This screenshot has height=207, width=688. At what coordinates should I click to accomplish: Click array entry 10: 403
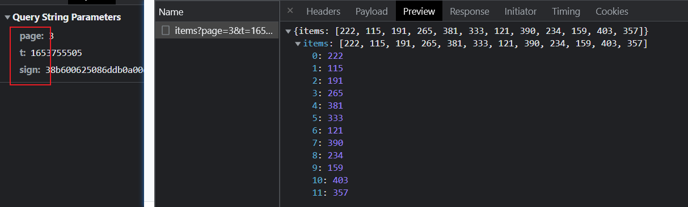(x=330, y=180)
